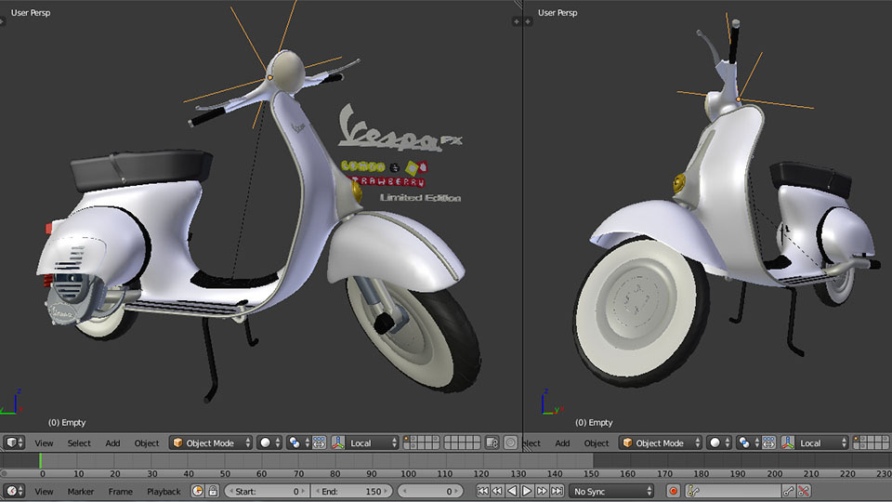Open Local orientation dropdown in left viewport
892x502 pixels.
click(372, 443)
